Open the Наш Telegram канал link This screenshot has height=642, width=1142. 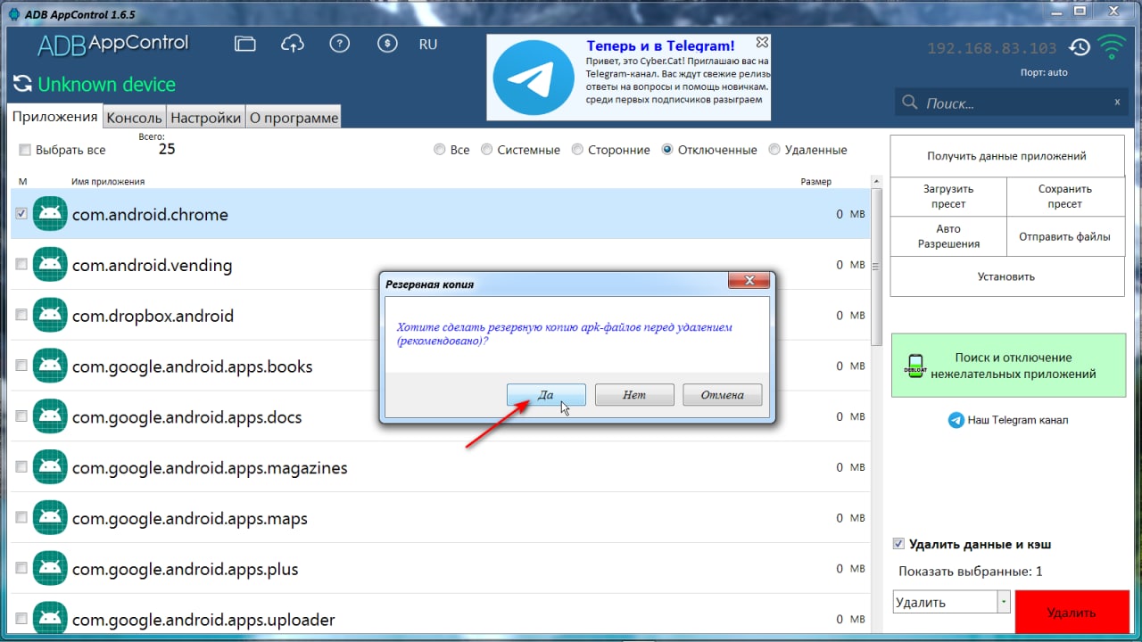(x=1018, y=420)
